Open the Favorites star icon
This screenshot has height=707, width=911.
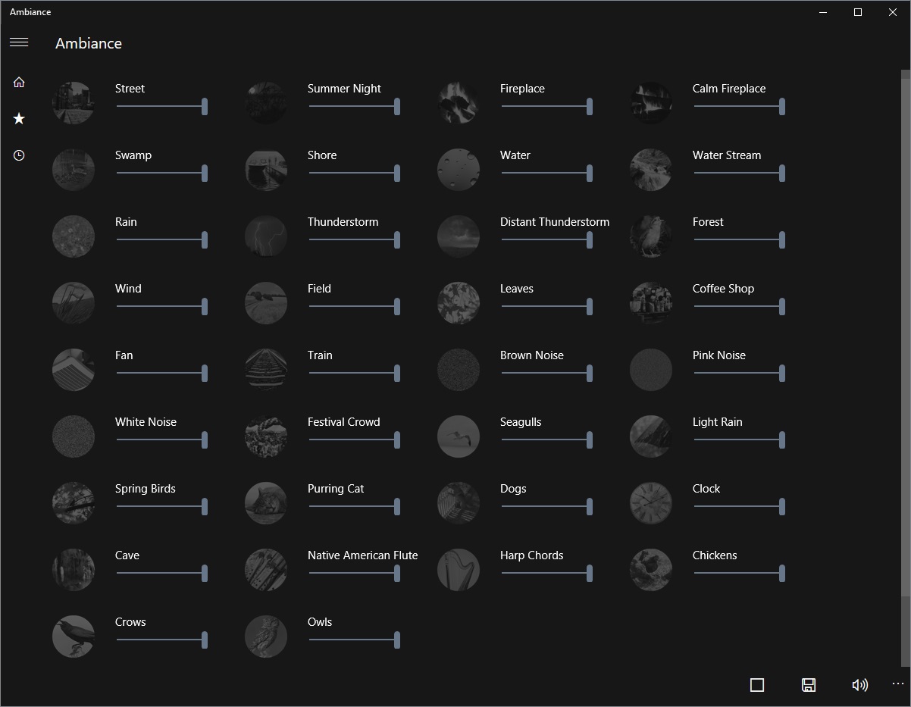(x=19, y=118)
